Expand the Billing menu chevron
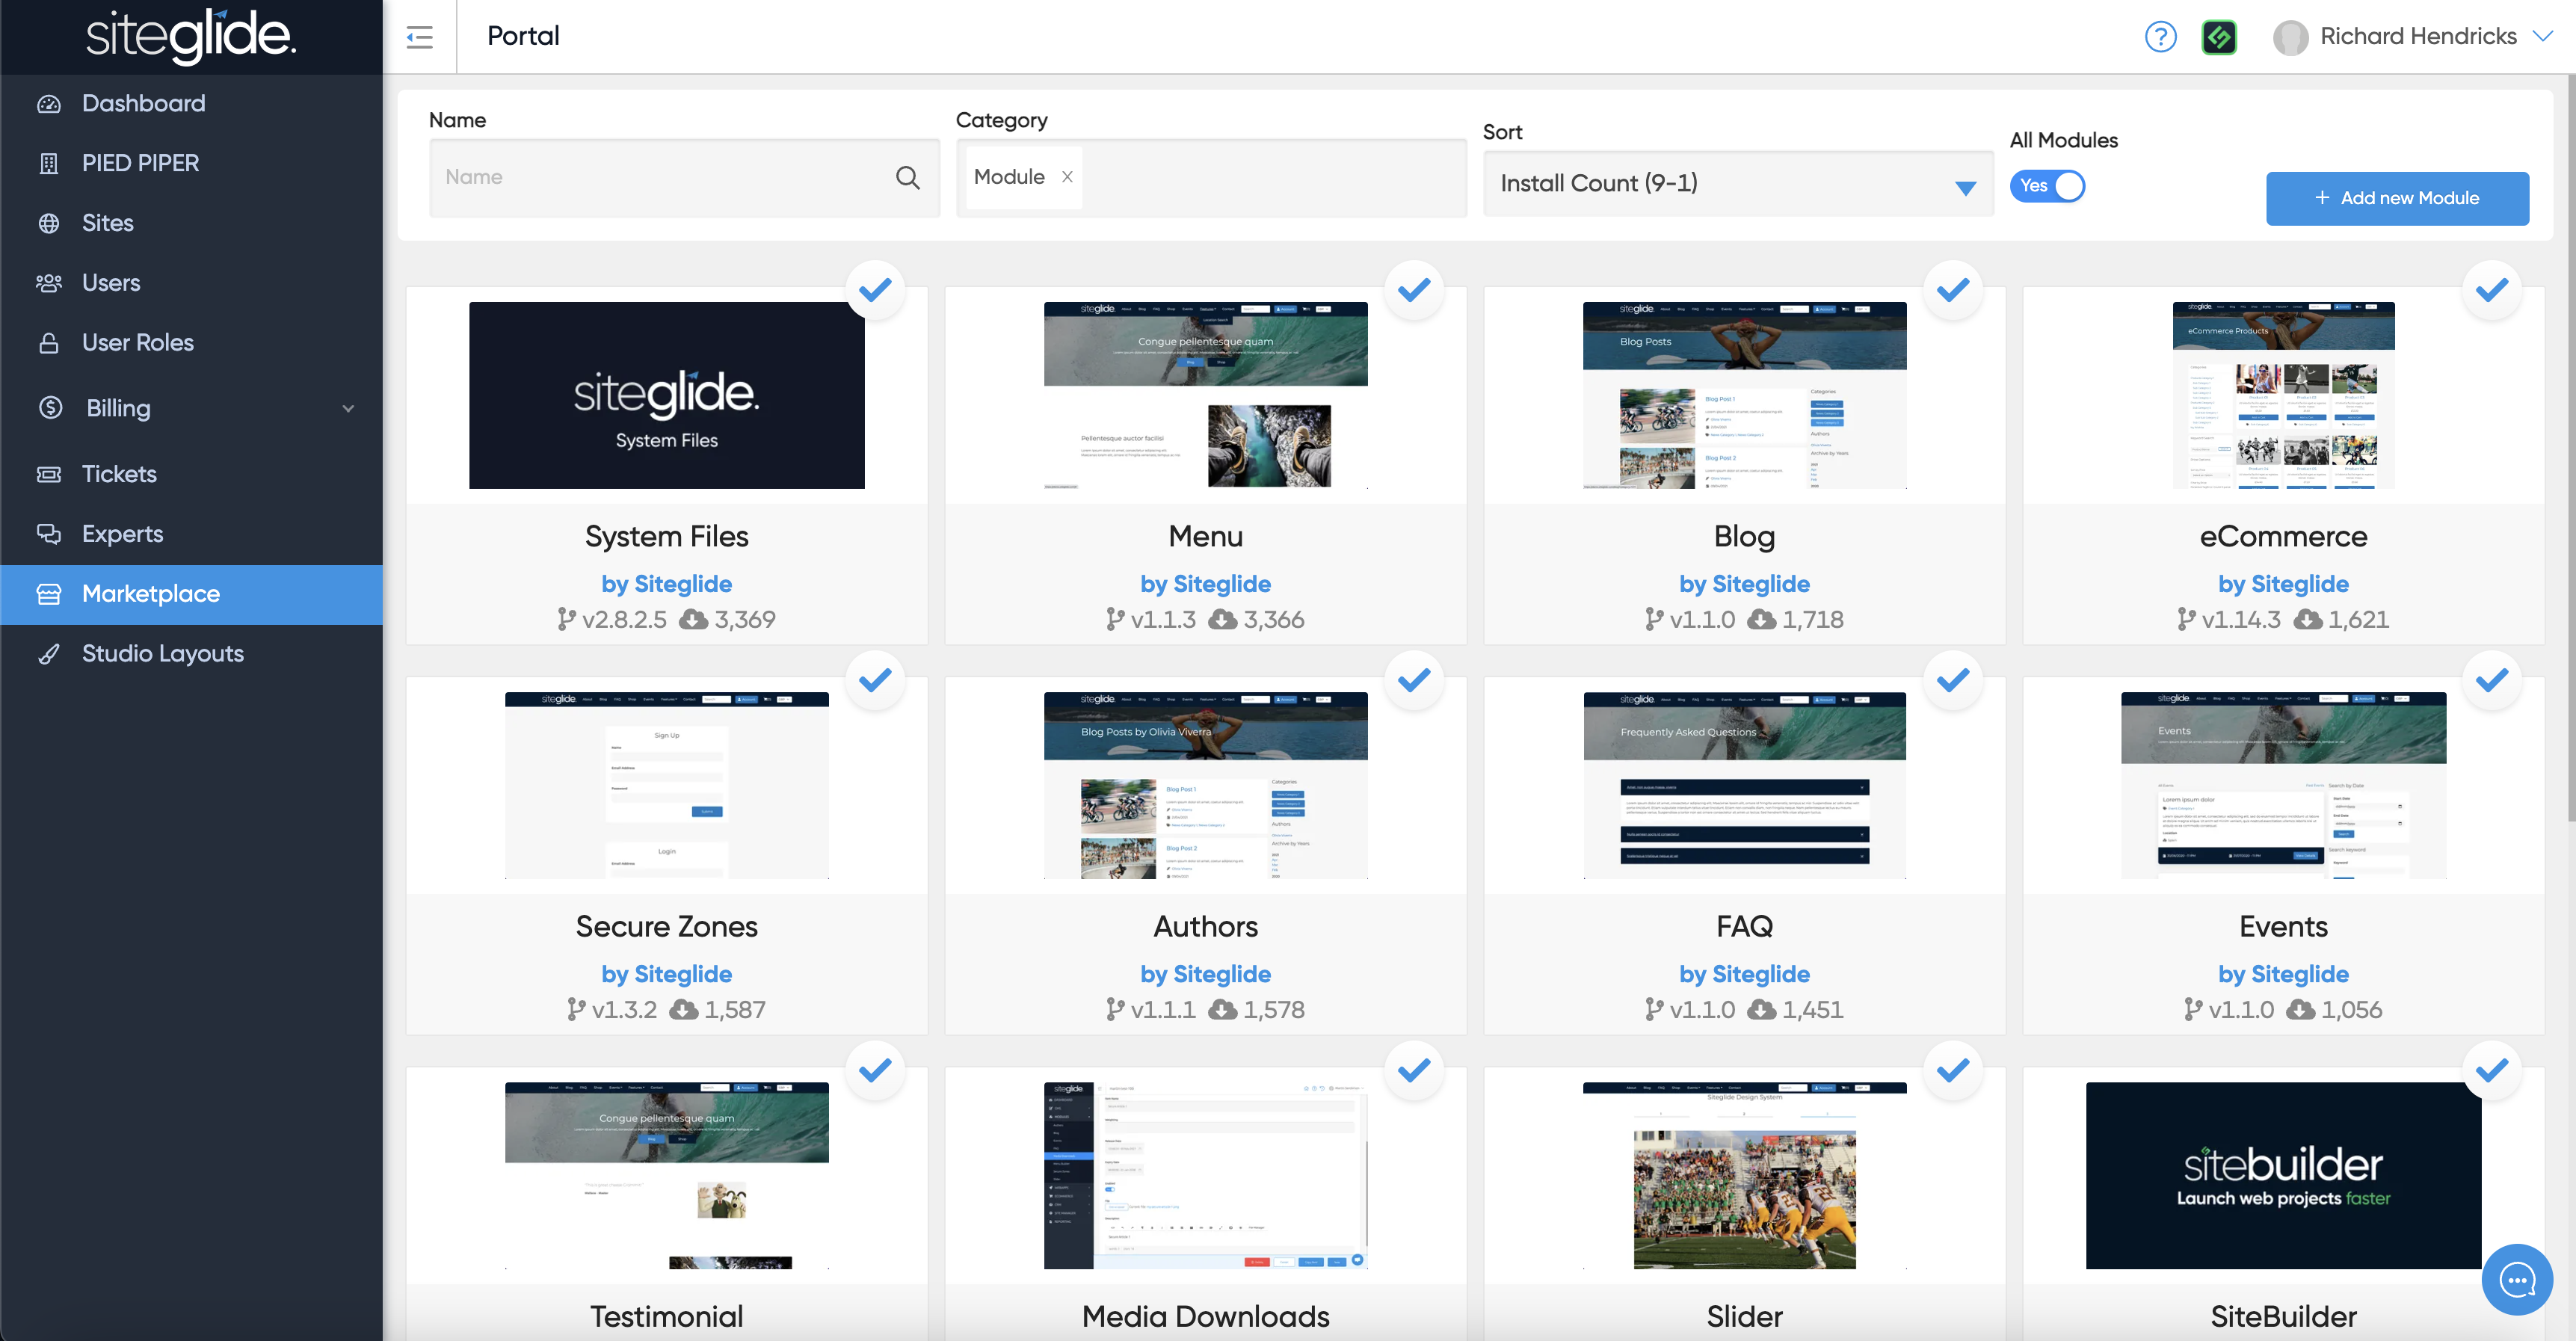 pos(348,408)
